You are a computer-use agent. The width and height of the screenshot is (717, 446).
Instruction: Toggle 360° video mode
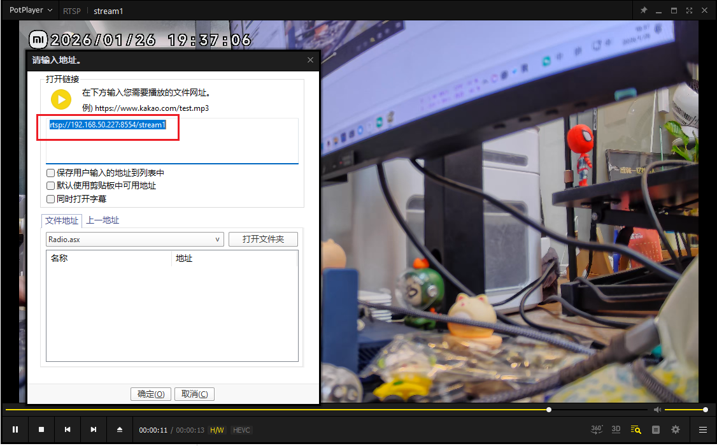[x=597, y=429]
